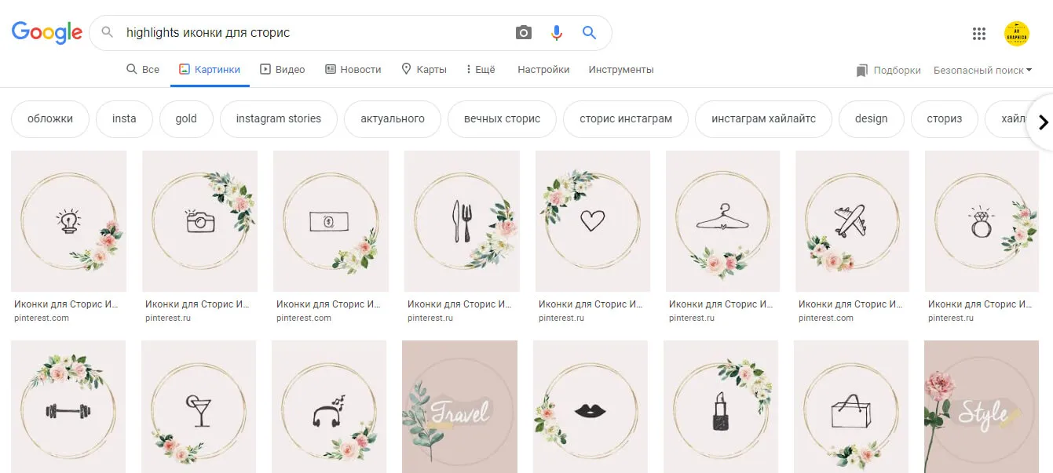Screen dimensions: 1053x473
Task: Open Инструменты search tools
Action: tap(621, 69)
